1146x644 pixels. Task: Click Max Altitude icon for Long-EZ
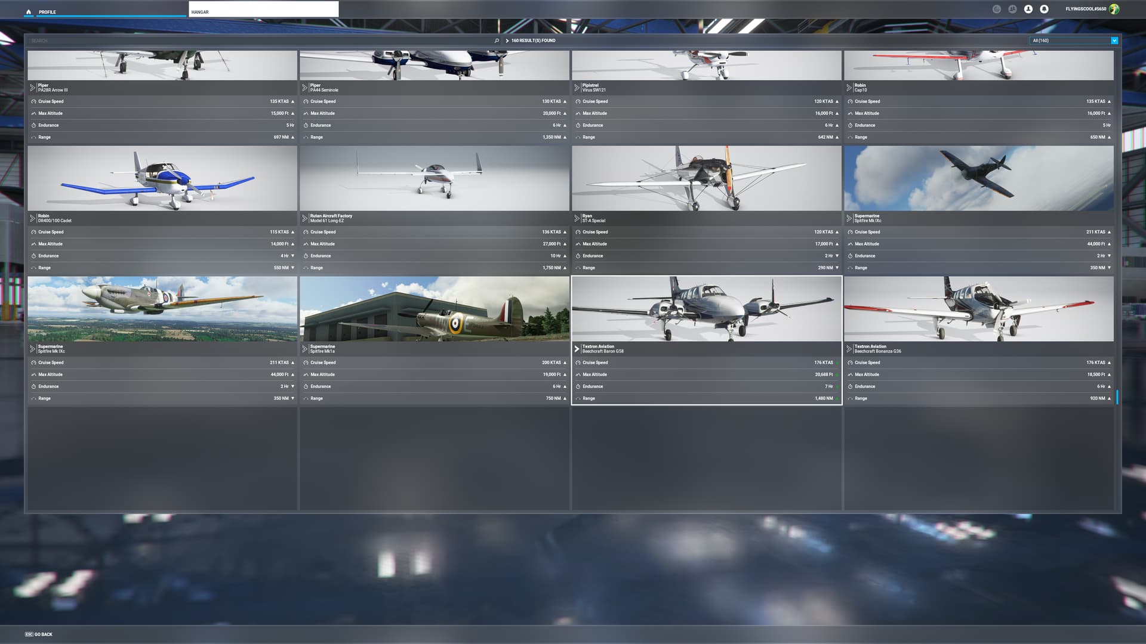(306, 244)
